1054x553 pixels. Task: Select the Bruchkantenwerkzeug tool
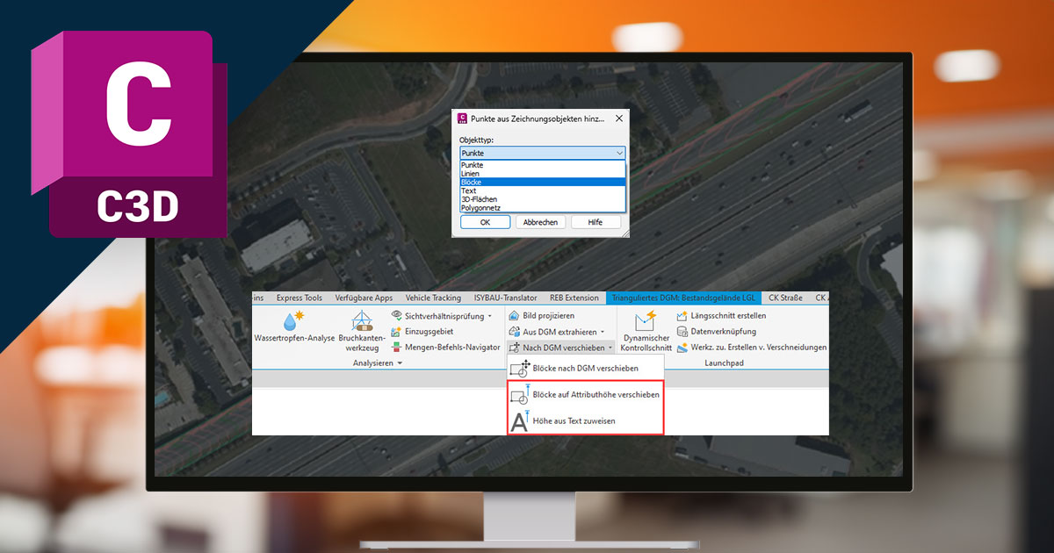[361, 321]
